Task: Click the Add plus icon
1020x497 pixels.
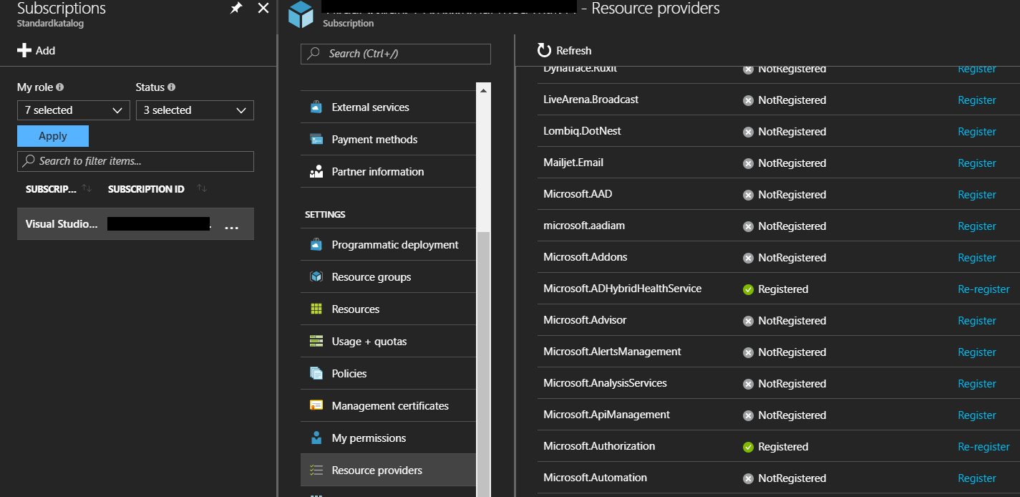Action: click(24, 50)
